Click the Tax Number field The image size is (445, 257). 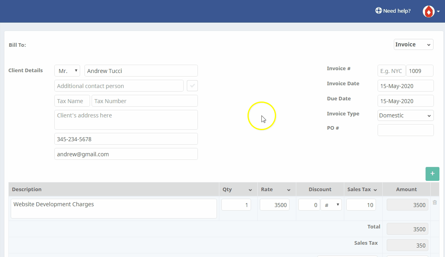click(145, 101)
